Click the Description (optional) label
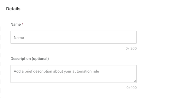The height and width of the screenshot is (101, 178). tap(30, 59)
